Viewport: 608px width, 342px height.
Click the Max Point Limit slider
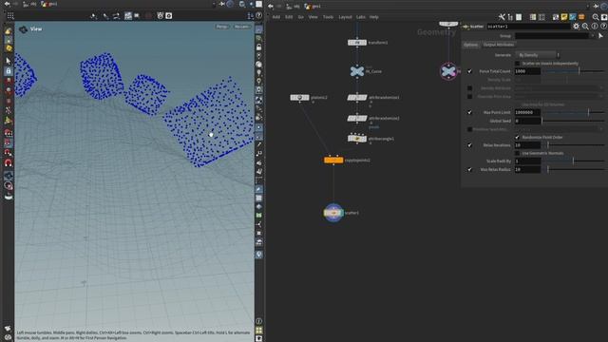click(573, 112)
